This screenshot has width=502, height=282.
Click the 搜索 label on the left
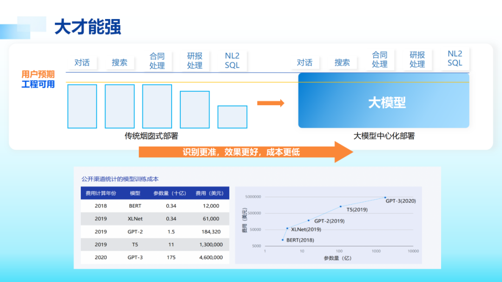click(x=119, y=62)
